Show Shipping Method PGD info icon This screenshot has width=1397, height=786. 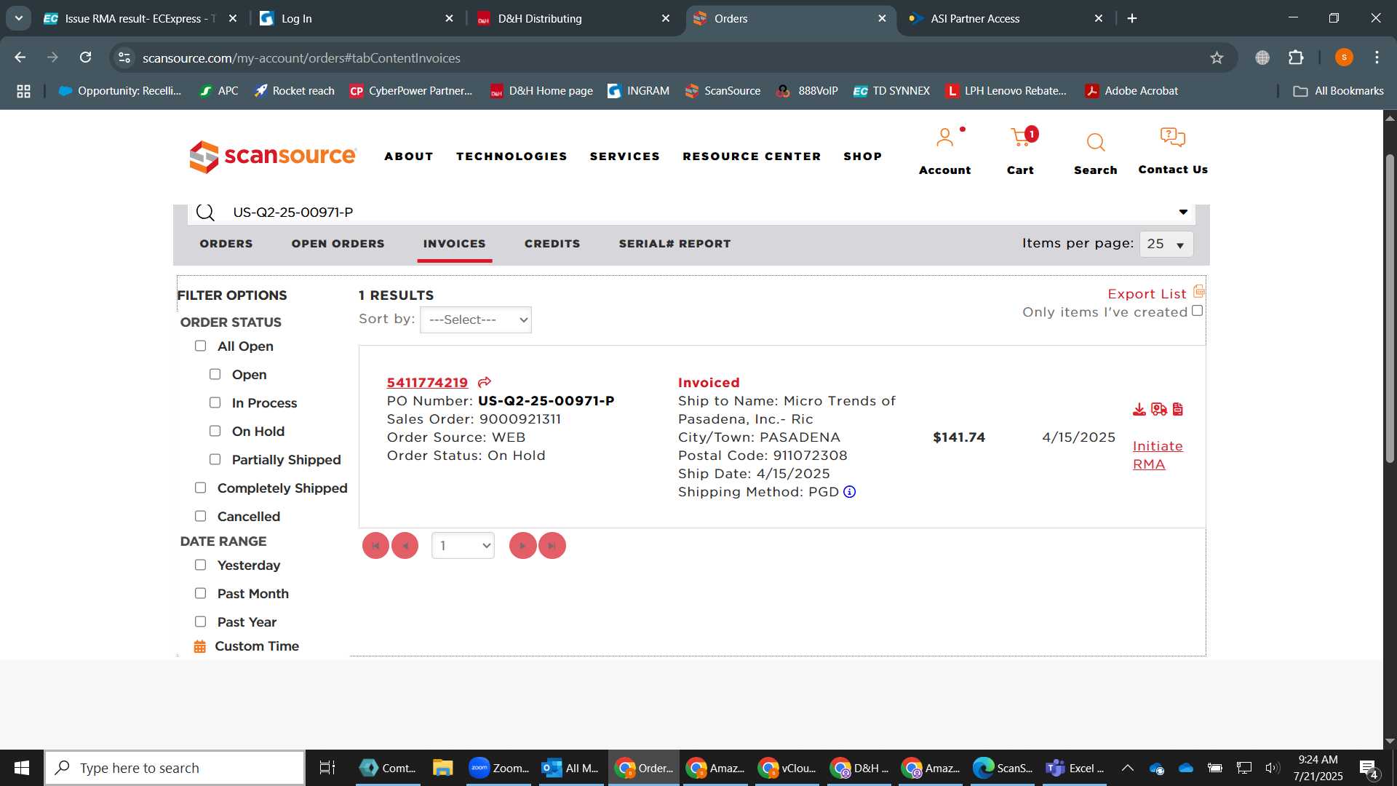tap(849, 492)
